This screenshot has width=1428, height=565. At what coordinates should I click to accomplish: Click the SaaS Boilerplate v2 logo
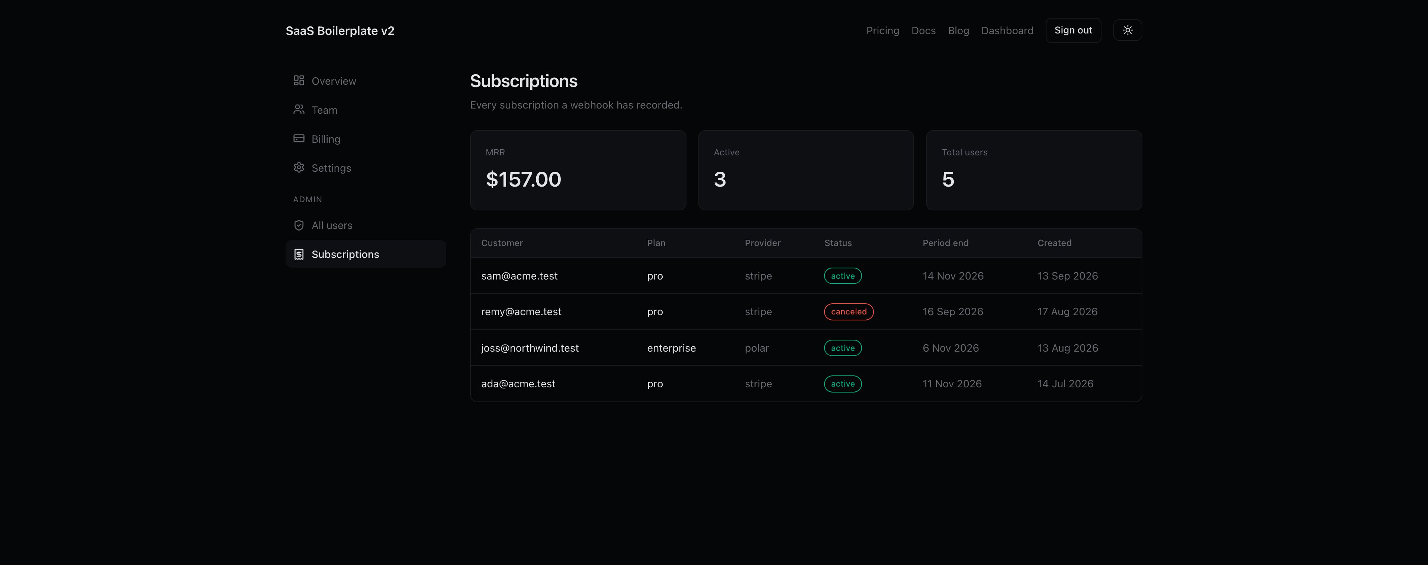(x=340, y=30)
